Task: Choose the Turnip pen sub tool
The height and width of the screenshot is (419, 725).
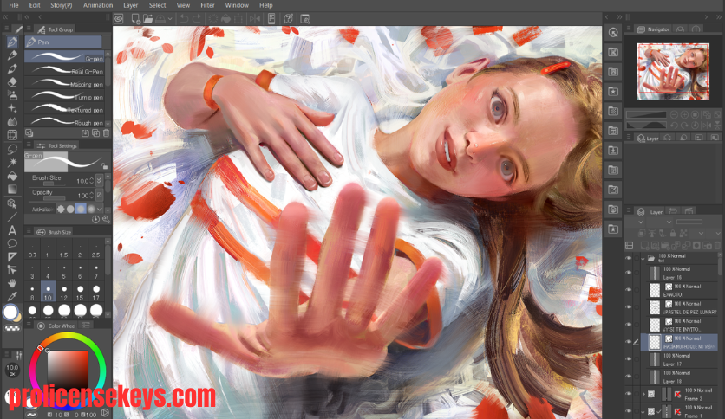Action: [65, 96]
